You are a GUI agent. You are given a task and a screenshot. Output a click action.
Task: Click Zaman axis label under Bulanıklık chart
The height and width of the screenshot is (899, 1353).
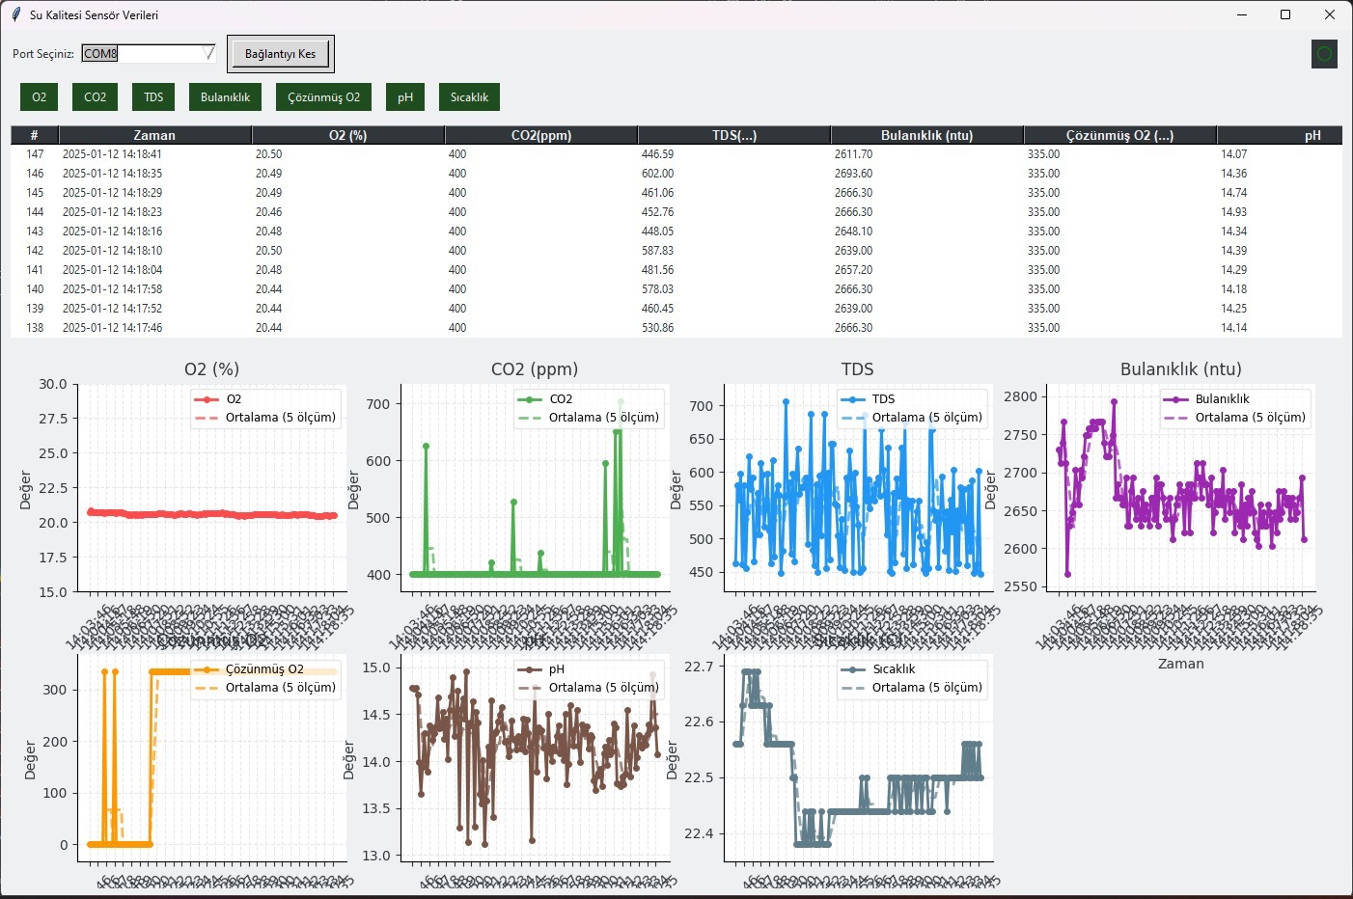(1180, 664)
